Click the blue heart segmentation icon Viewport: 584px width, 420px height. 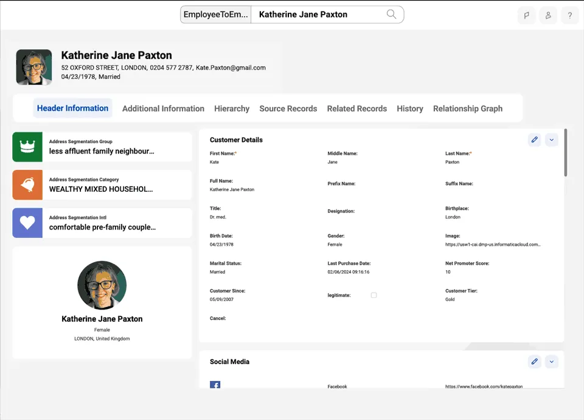27,223
